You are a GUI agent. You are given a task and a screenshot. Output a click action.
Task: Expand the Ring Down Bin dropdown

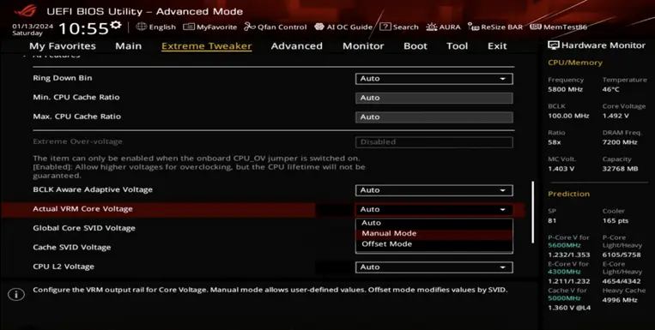point(434,79)
